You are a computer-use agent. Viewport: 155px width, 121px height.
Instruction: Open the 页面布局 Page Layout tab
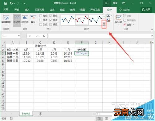pyautogui.click(x=39, y=10)
